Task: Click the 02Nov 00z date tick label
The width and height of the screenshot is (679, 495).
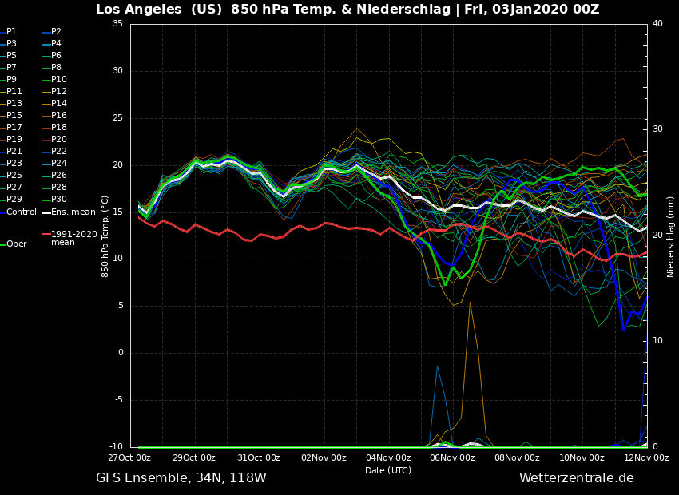Action: 324,458
